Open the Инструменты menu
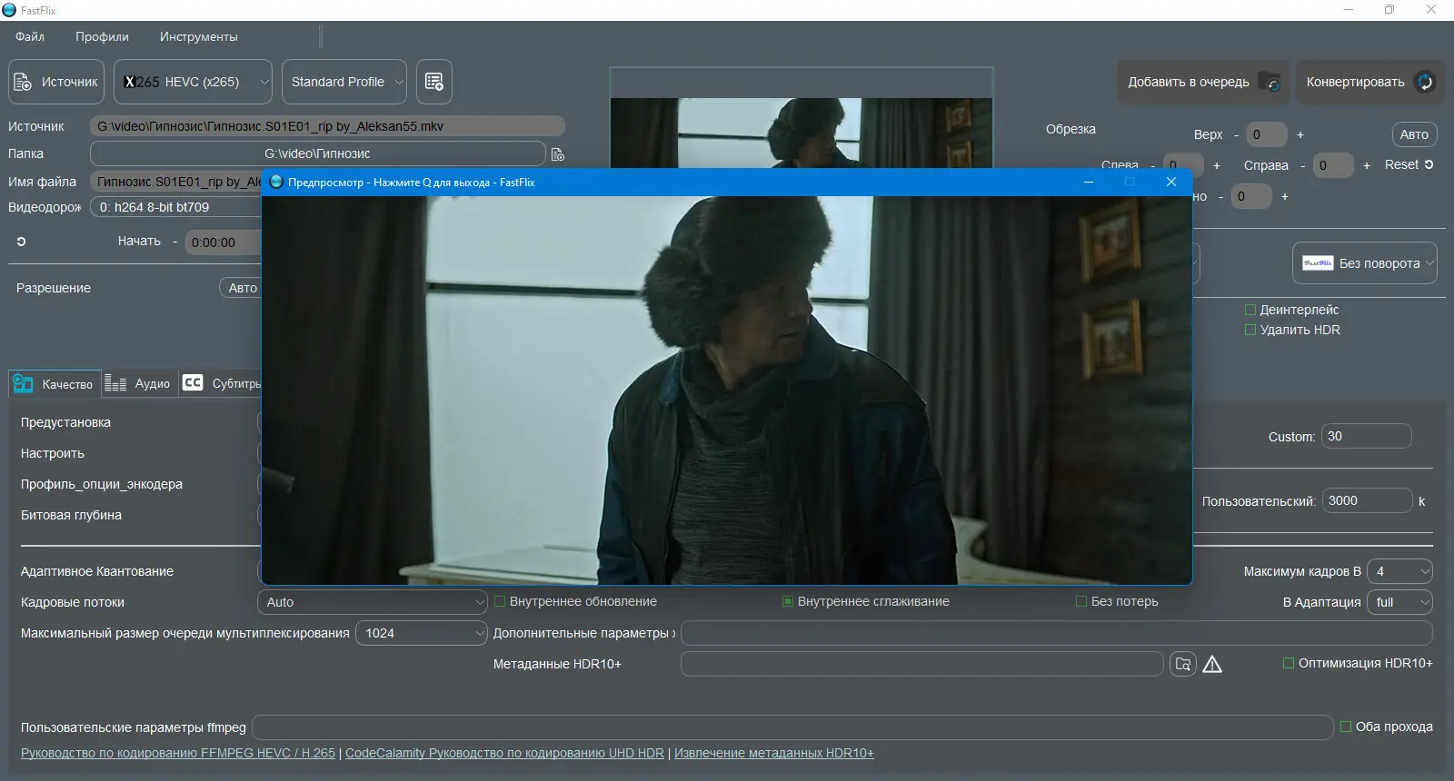This screenshot has height=781, width=1454. click(198, 37)
